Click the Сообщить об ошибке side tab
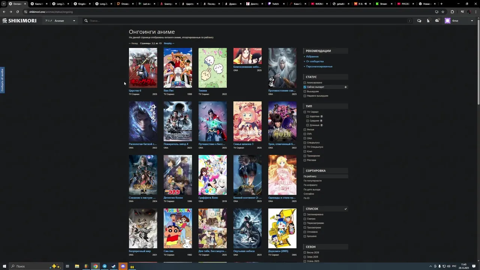 2,80
